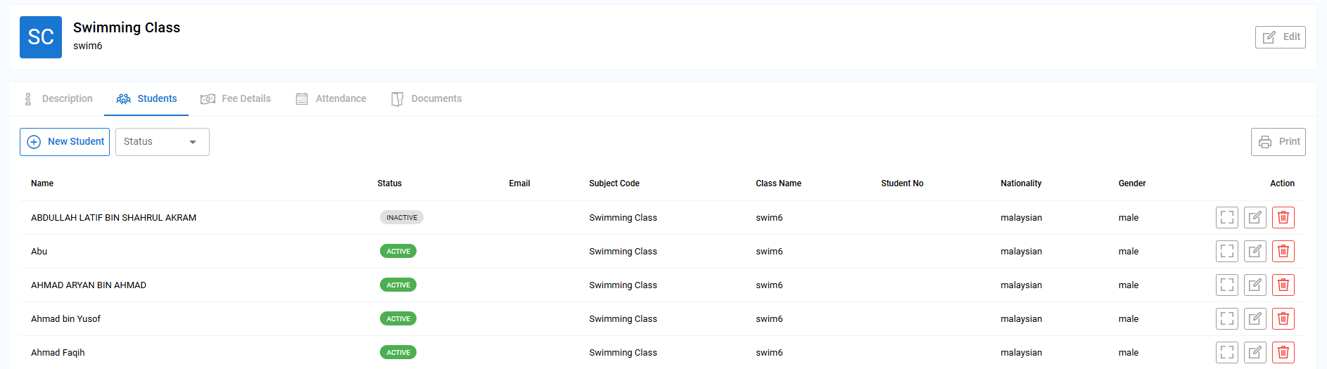
Task: Delete student Abu
Action: (1283, 251)
